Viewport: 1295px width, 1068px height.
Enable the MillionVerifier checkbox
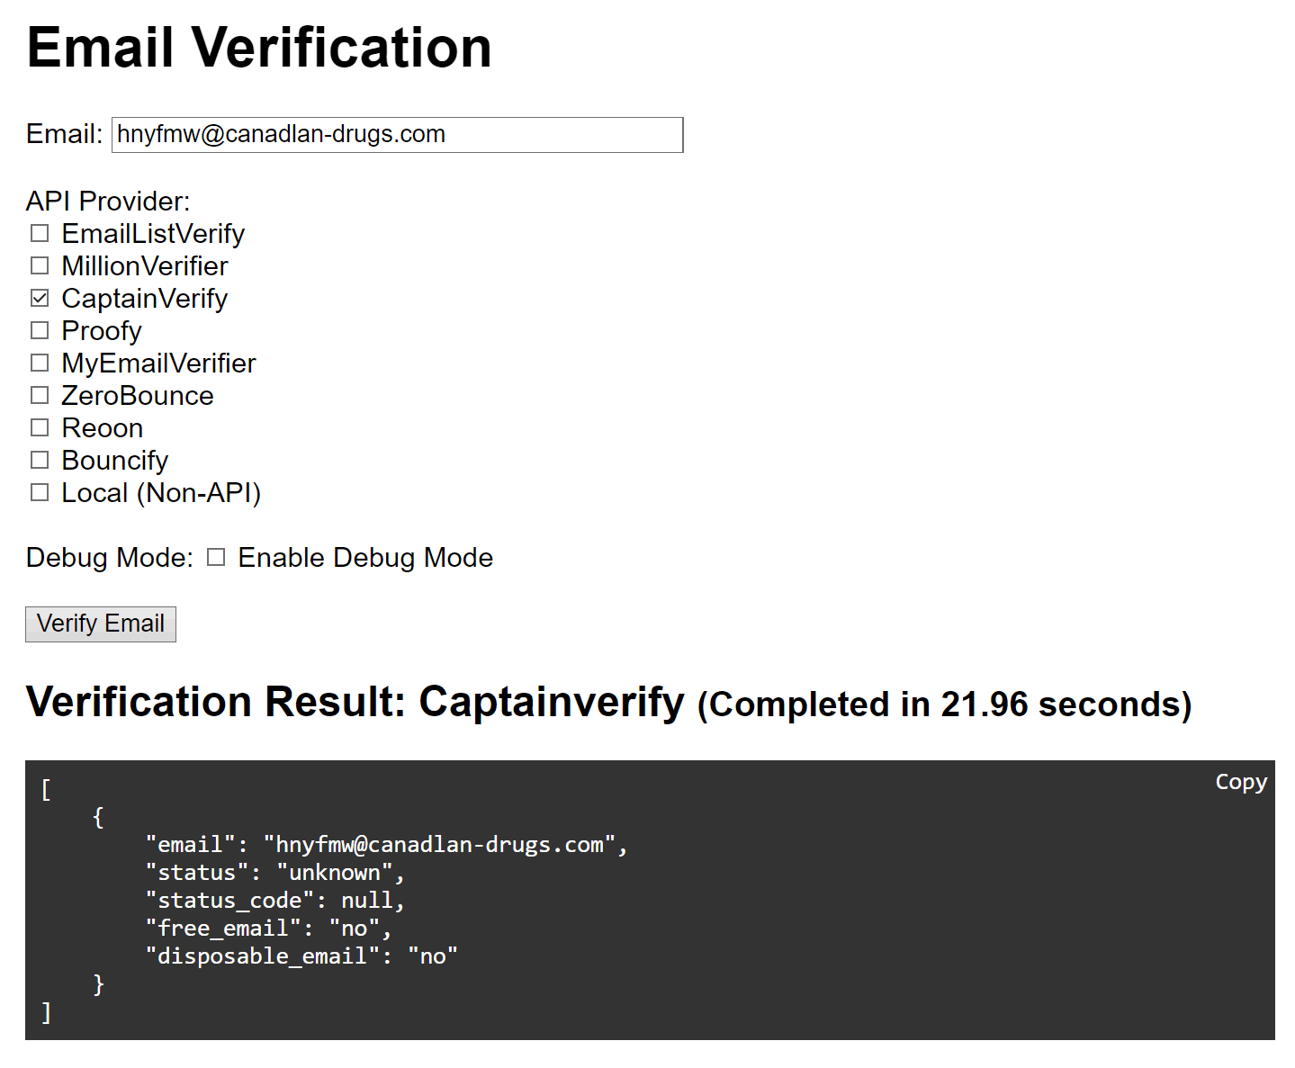(40, 266)
